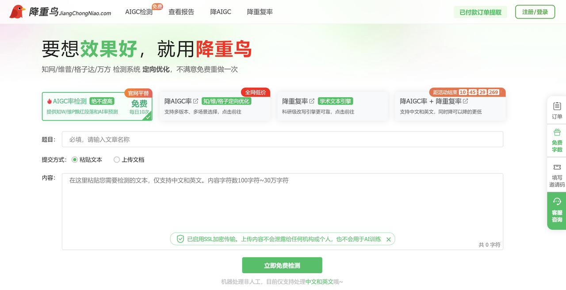Viewport: 566px width, 290px height.
Task: Click into the content paste text area
Action: [x=282, y=211]
